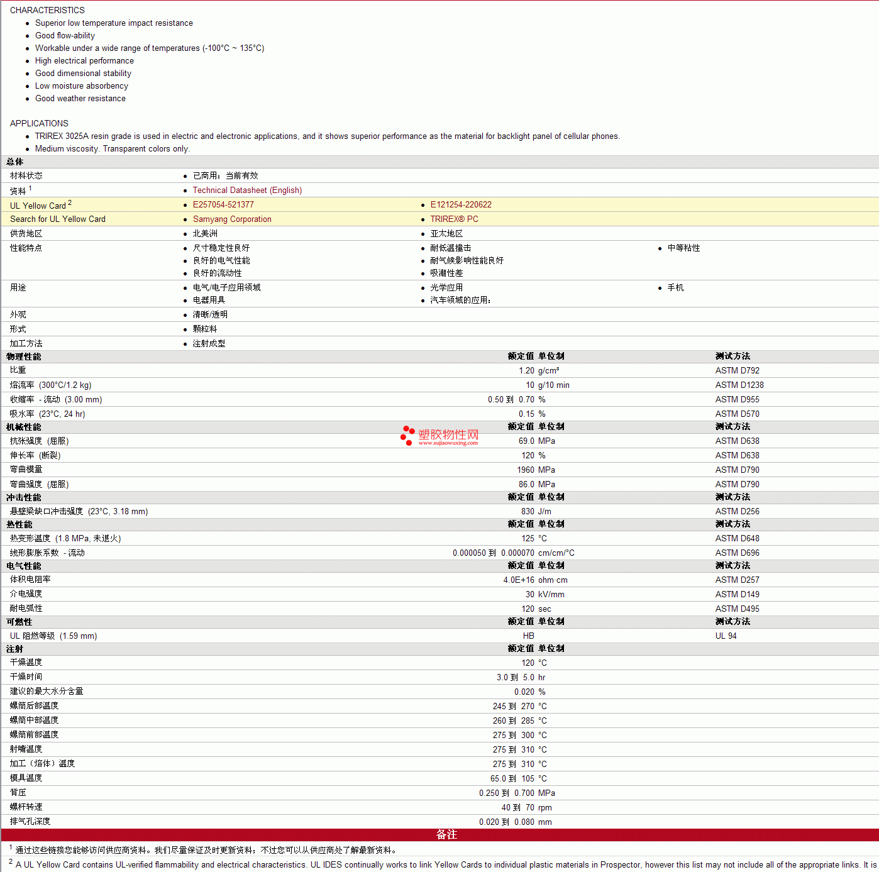Click the 热性能 section header
Viewport: 879px width, 872px height.
19,525
